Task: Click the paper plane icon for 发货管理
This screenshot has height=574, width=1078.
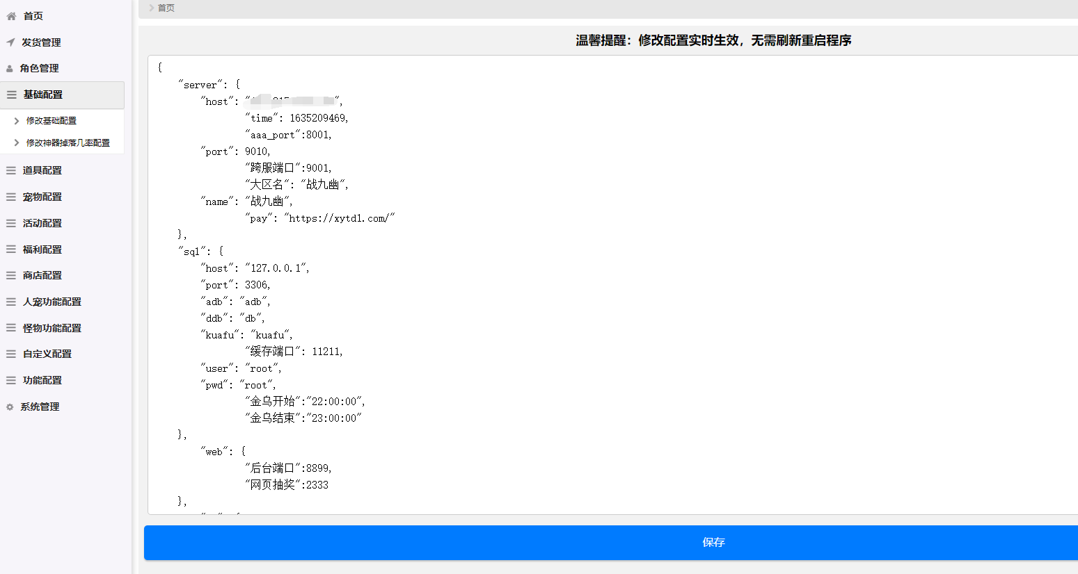Action: (10, 42)
